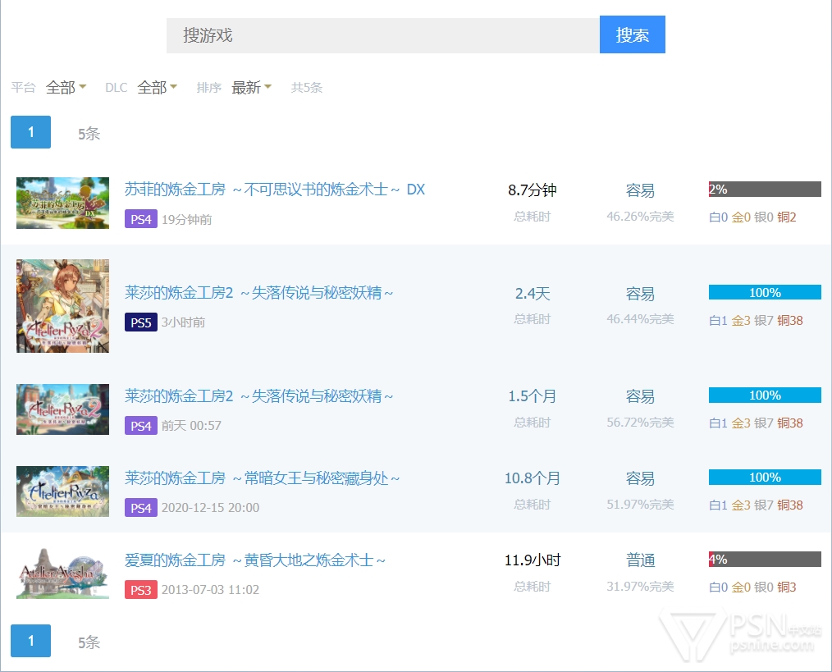832x672 pixels.
Task: Click the 2.4天 total time value
Action: coord(533,293)
